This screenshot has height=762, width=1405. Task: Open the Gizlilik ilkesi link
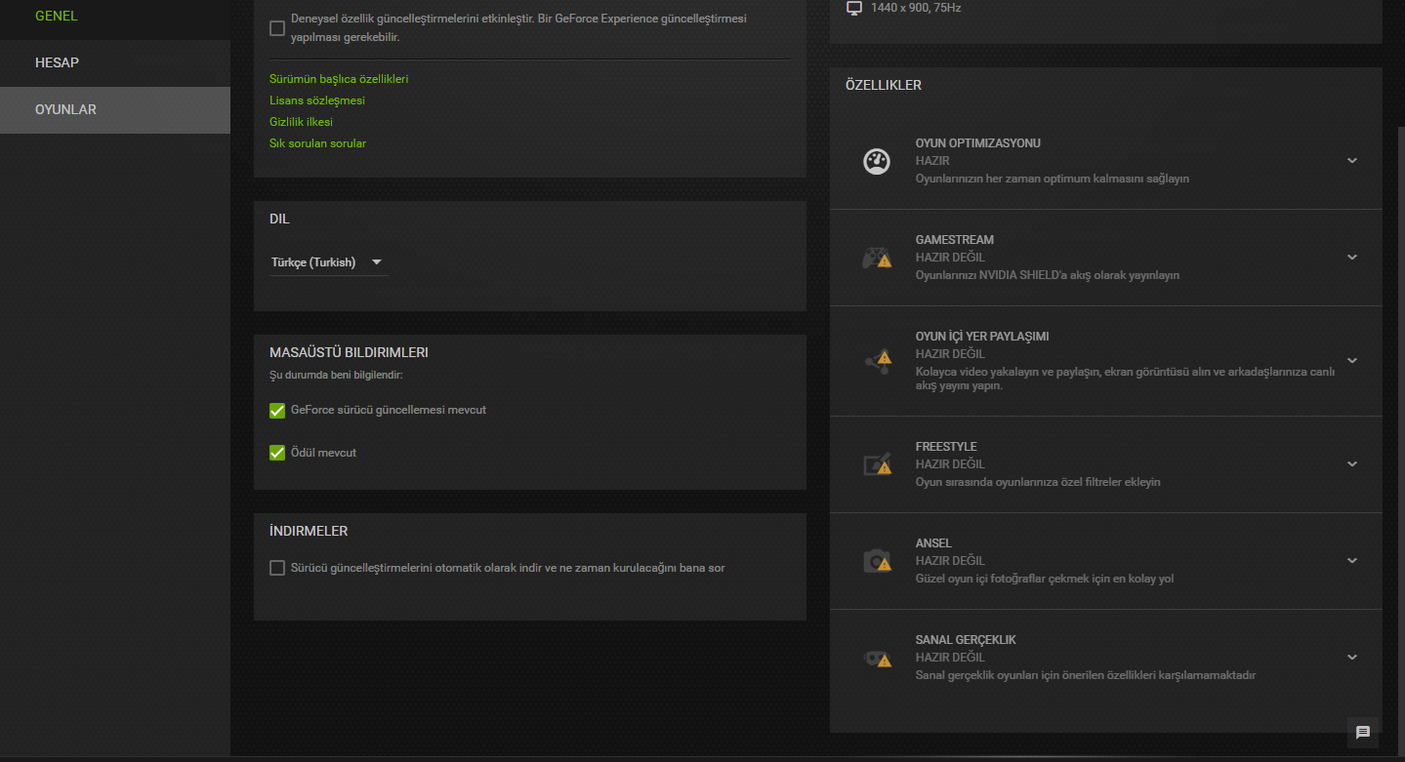tap(301, 122)
